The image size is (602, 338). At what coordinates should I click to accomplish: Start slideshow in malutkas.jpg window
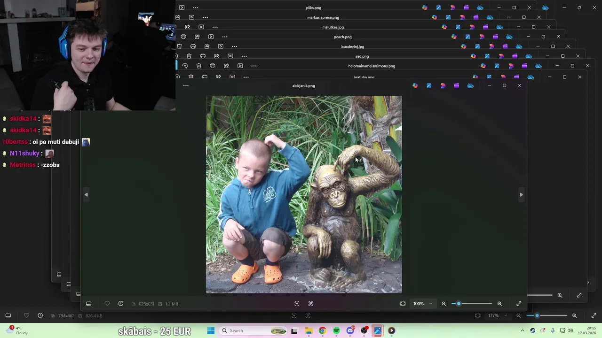[201, 27]
